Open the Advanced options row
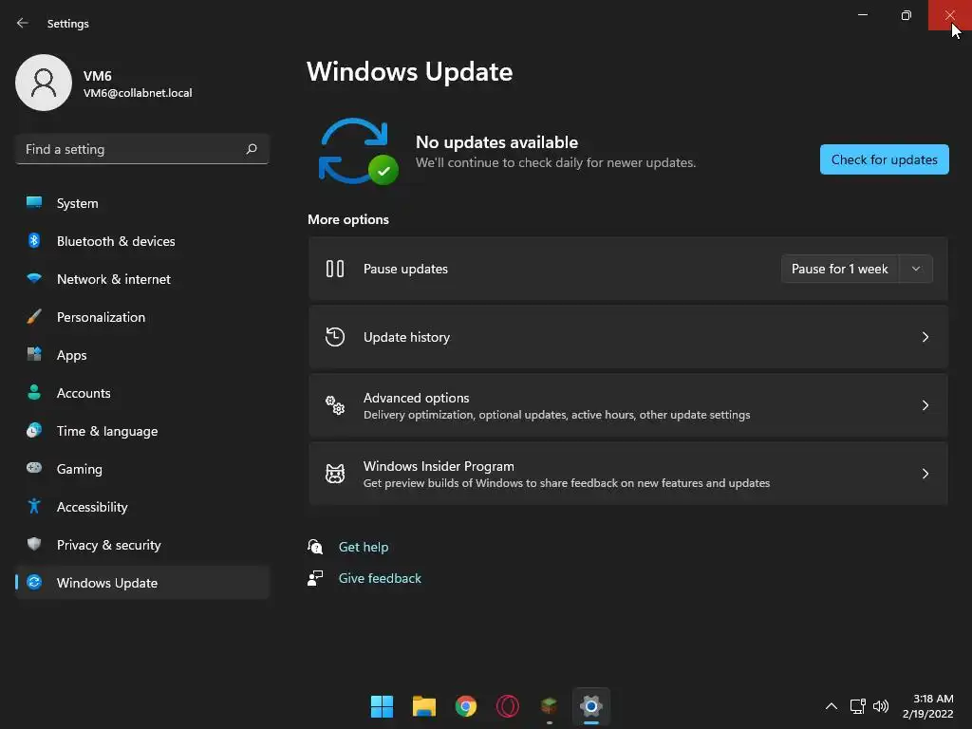 click(628, 404)
